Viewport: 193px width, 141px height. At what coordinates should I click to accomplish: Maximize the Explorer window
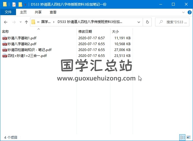tap(173, 4)
